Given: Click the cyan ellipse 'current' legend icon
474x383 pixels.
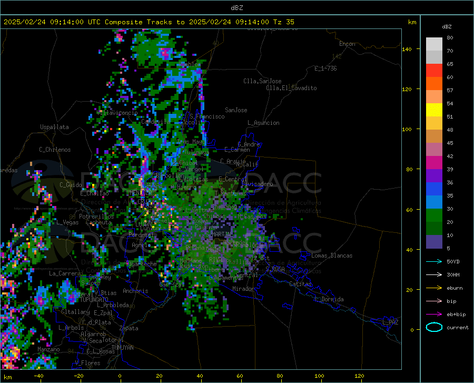Looking at the screenshot, I should click(x=434, y=327).
